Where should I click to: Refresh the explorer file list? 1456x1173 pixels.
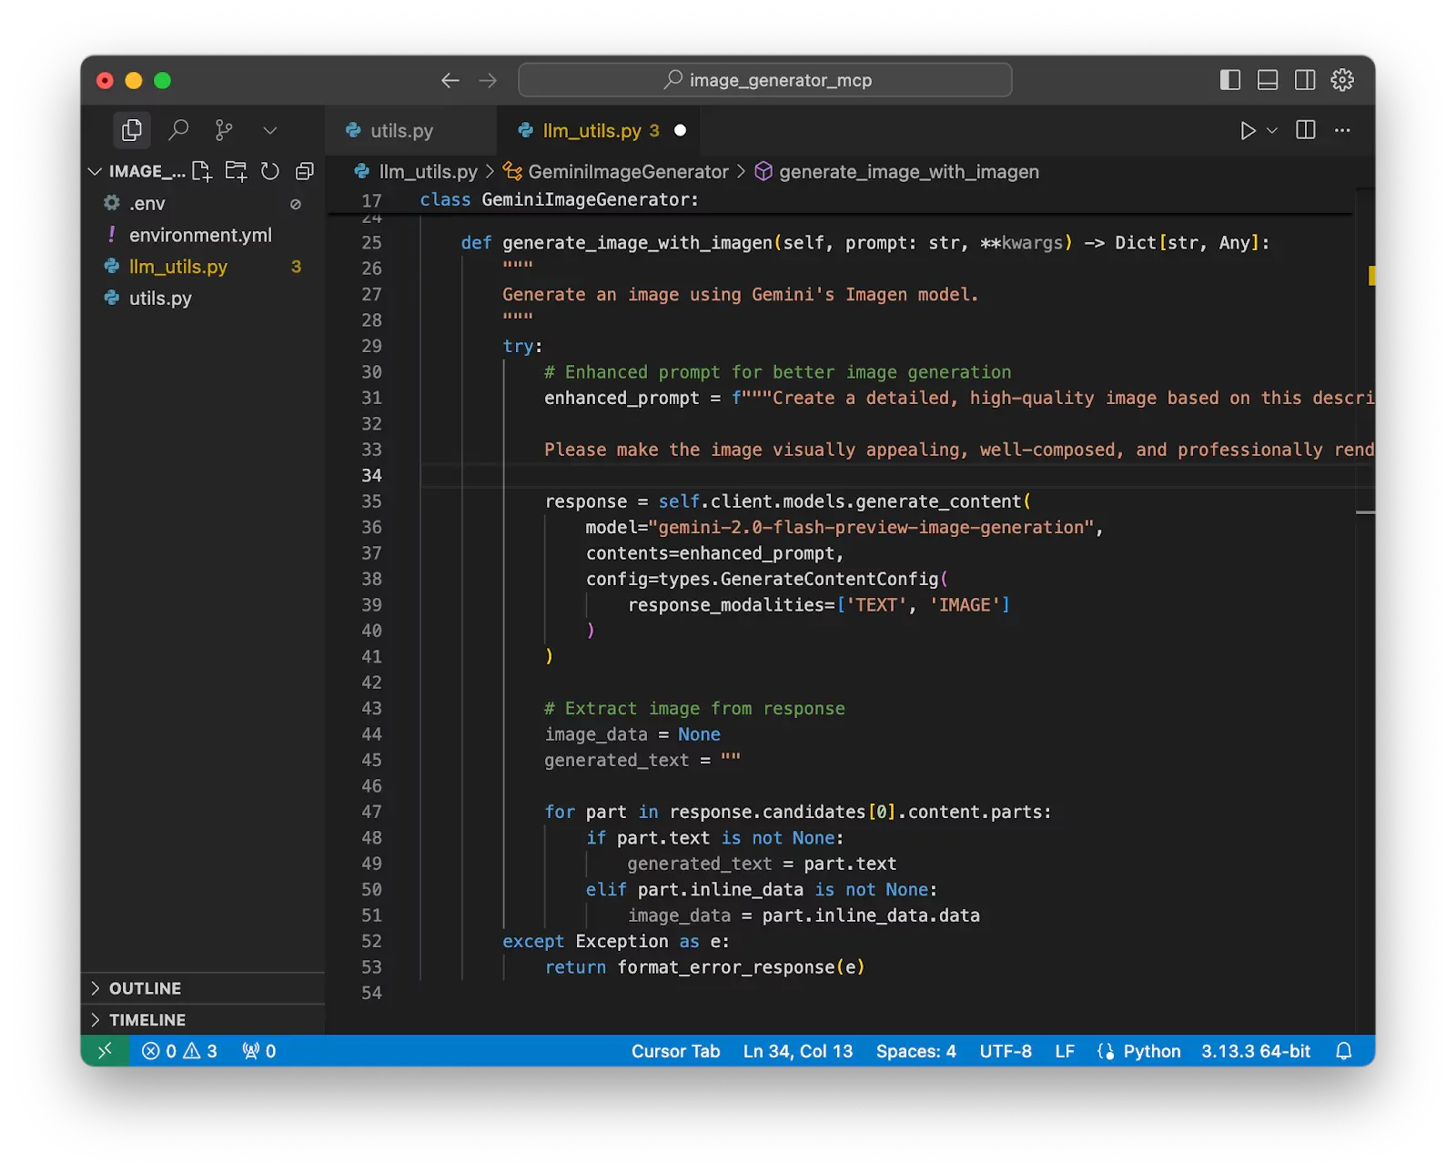pos(270,171)
